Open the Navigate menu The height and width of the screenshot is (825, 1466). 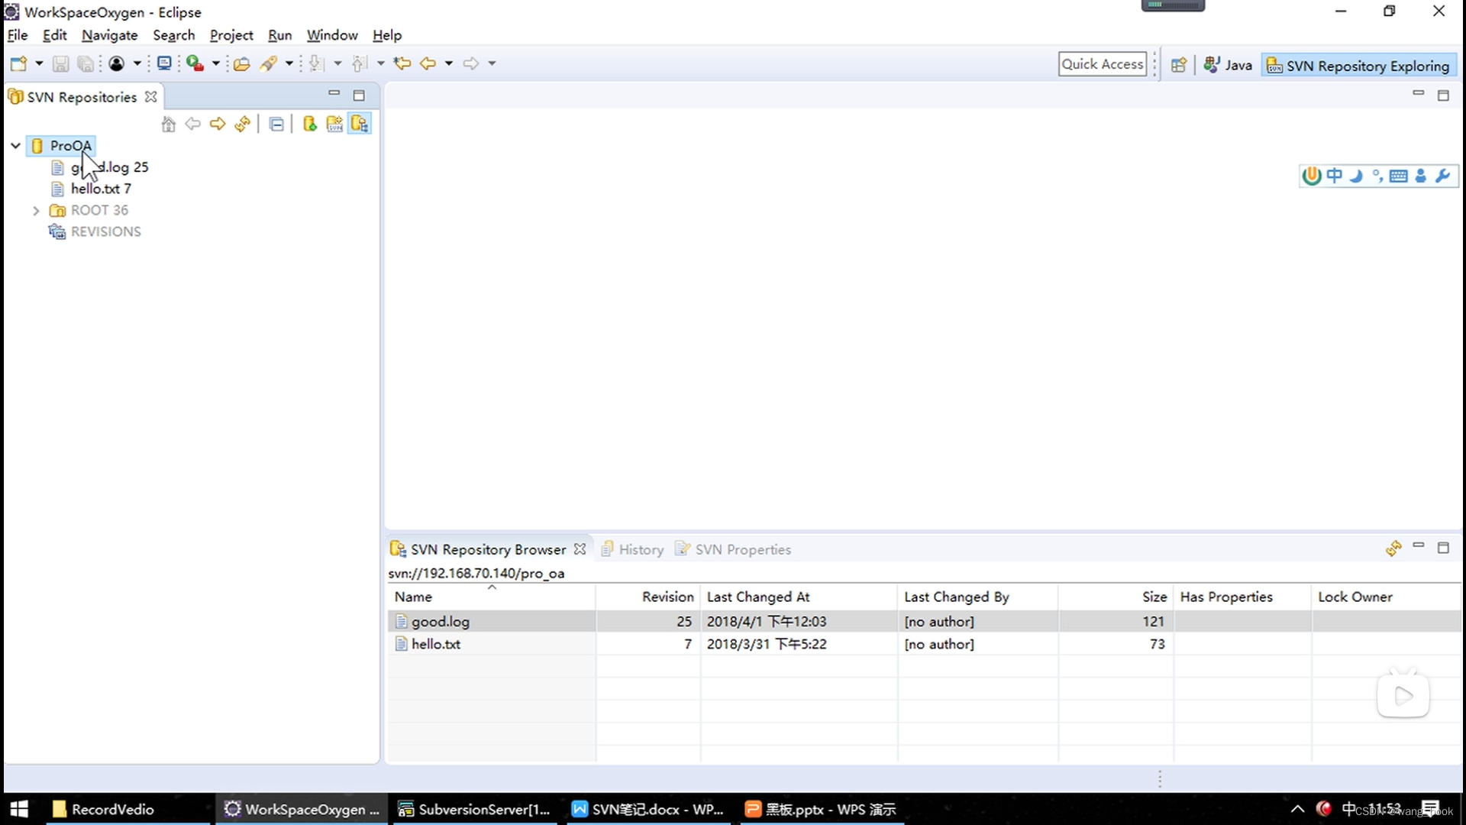point(109,35)
